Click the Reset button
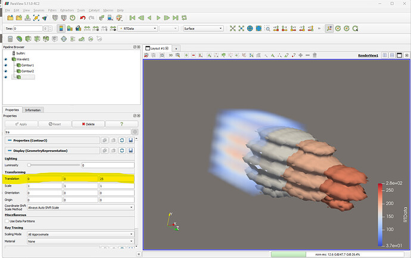Viewport: 411px width, 258px height. 55,124
